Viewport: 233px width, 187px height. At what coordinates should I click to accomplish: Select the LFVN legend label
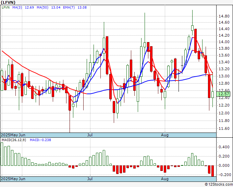pos(5,8)
